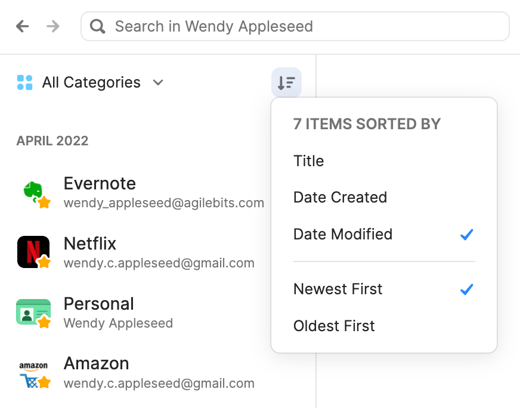
Task: Toggle the favorite star on Netflix
Action: (x=45, y=263)
